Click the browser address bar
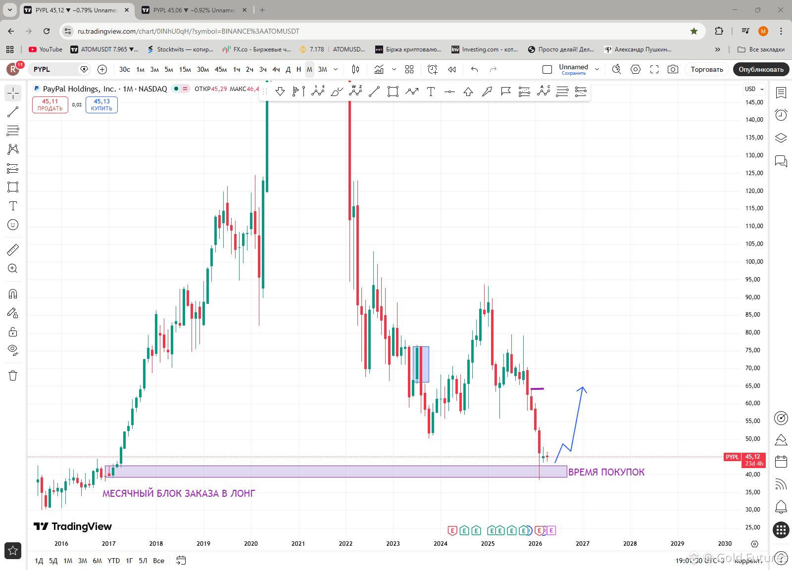Screen dimensions: 792x570 (381, 31)
